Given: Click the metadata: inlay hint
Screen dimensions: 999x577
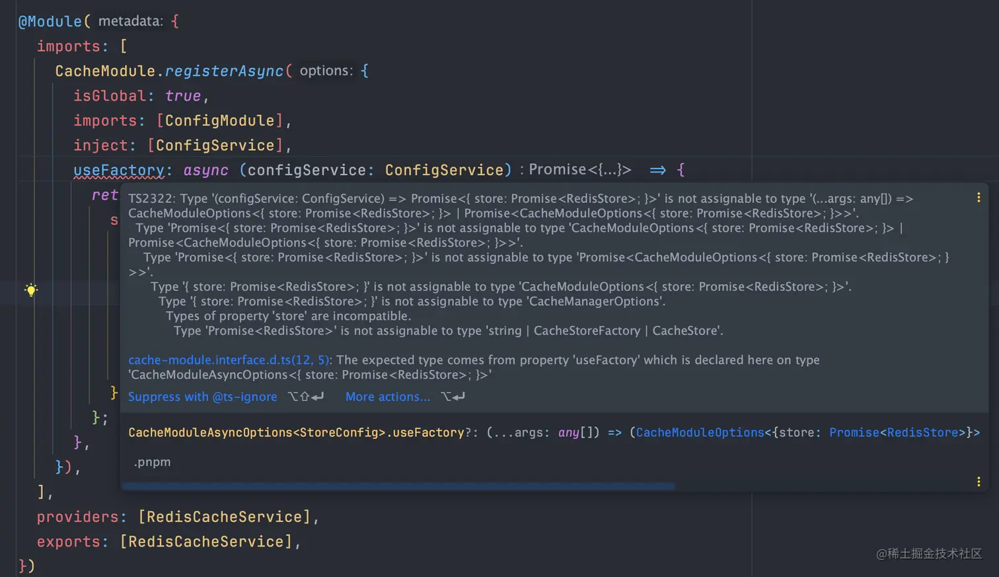Looking at the screenshot, I should (x=130, y=21).
